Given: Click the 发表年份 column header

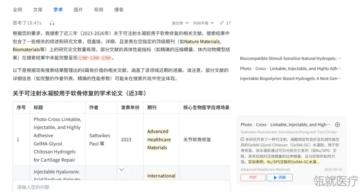Looking at the screenshot, I should (130, 108).
